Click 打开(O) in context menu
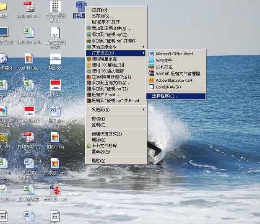The width and height of the screenshot is (260, 224). pyautogui.click(x=116, y=10)
